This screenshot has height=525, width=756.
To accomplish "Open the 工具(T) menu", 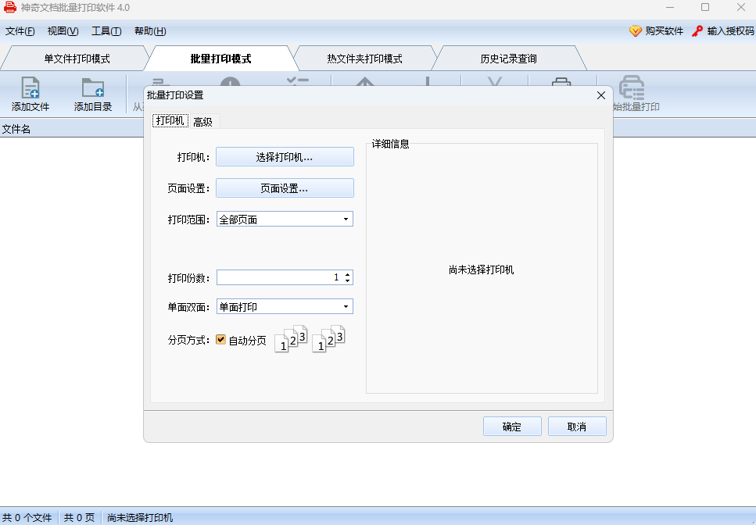I will pos(106,30).
